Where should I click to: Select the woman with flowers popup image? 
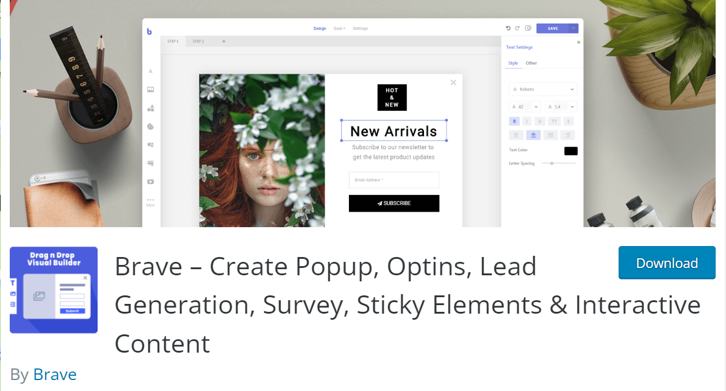pyautogui.click(x=262, y=150)
